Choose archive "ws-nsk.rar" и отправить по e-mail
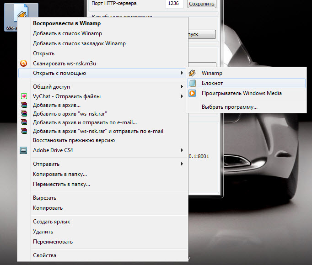 pos(103,131)
